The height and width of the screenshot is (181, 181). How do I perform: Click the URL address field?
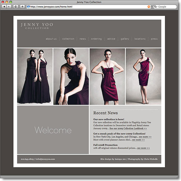tap(89, 7)
